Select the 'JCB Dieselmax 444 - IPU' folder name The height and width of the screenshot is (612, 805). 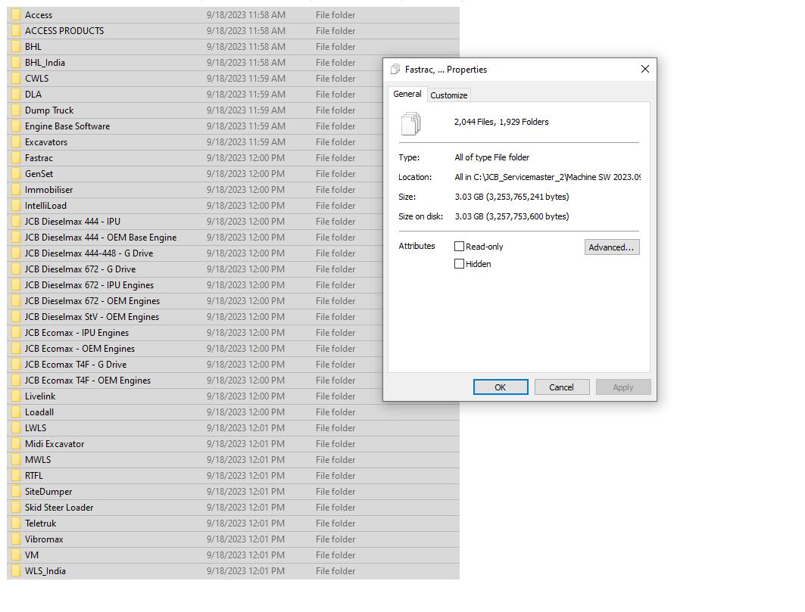coord(73,222)
